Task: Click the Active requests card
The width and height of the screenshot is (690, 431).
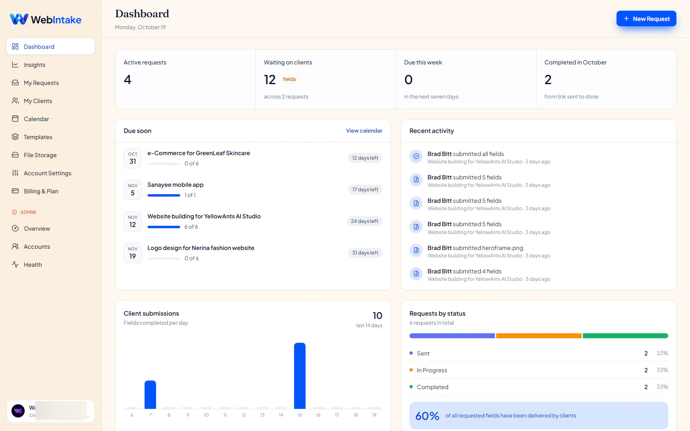Action: pos(185,79)
